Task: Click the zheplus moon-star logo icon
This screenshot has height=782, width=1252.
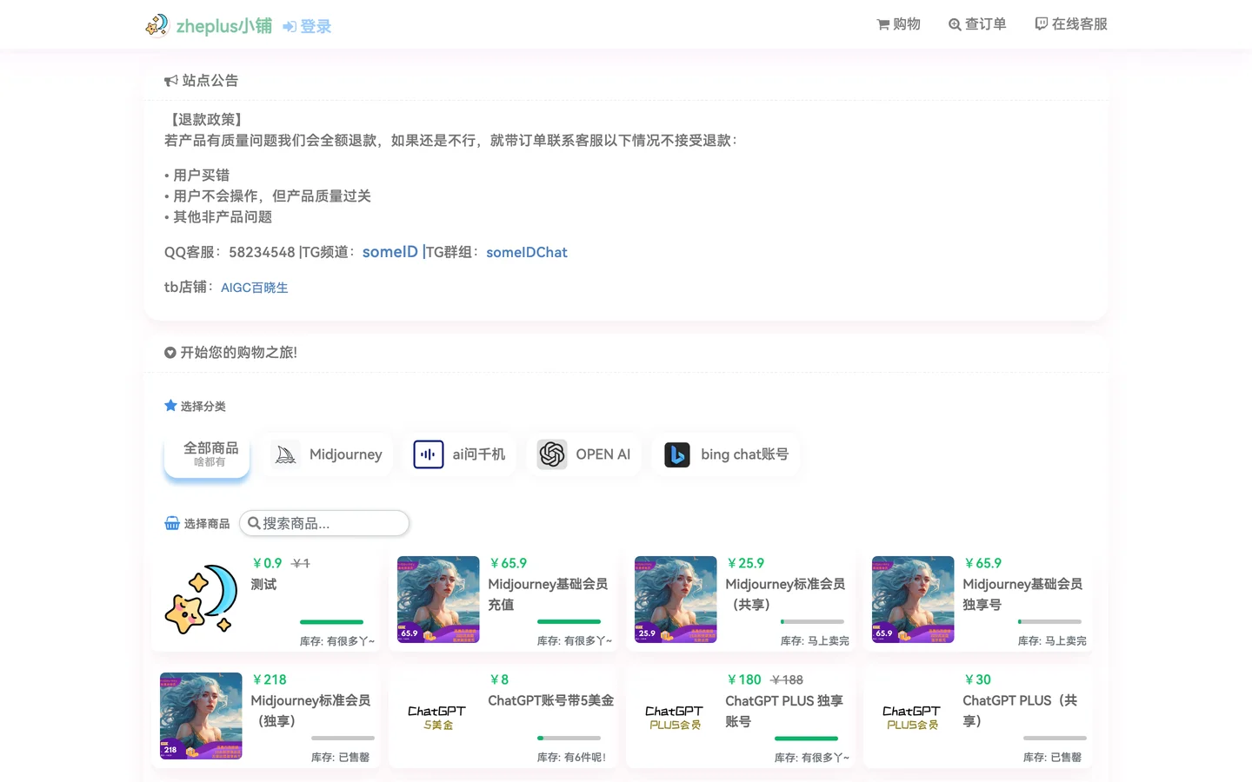Action: [x=156, y=25]
